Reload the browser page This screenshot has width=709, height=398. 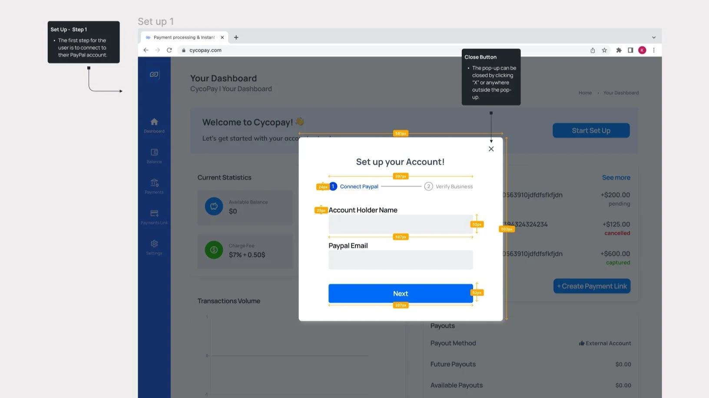coord(169,50)
